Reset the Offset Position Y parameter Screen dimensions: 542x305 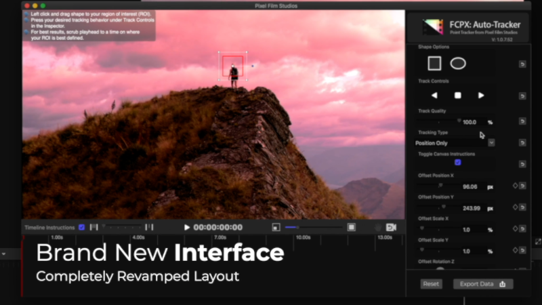pyautogui.click(x=522, y=207)
